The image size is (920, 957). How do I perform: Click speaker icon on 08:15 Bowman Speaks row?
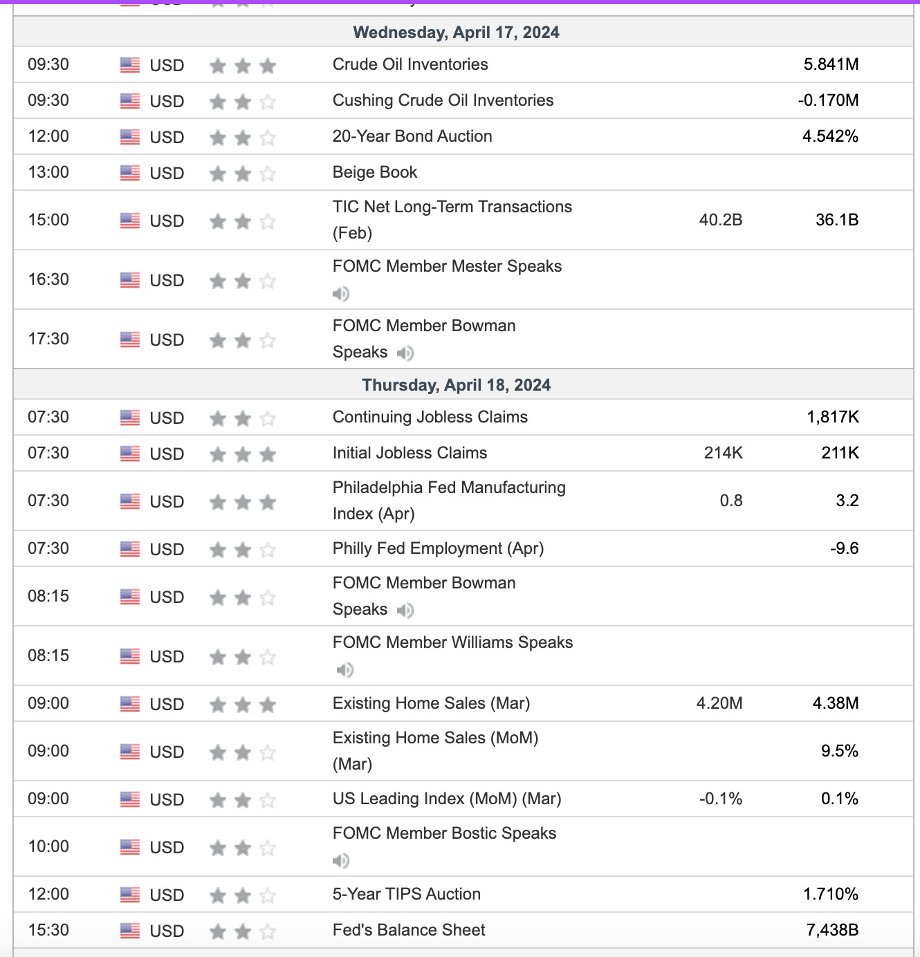point(405,611)
